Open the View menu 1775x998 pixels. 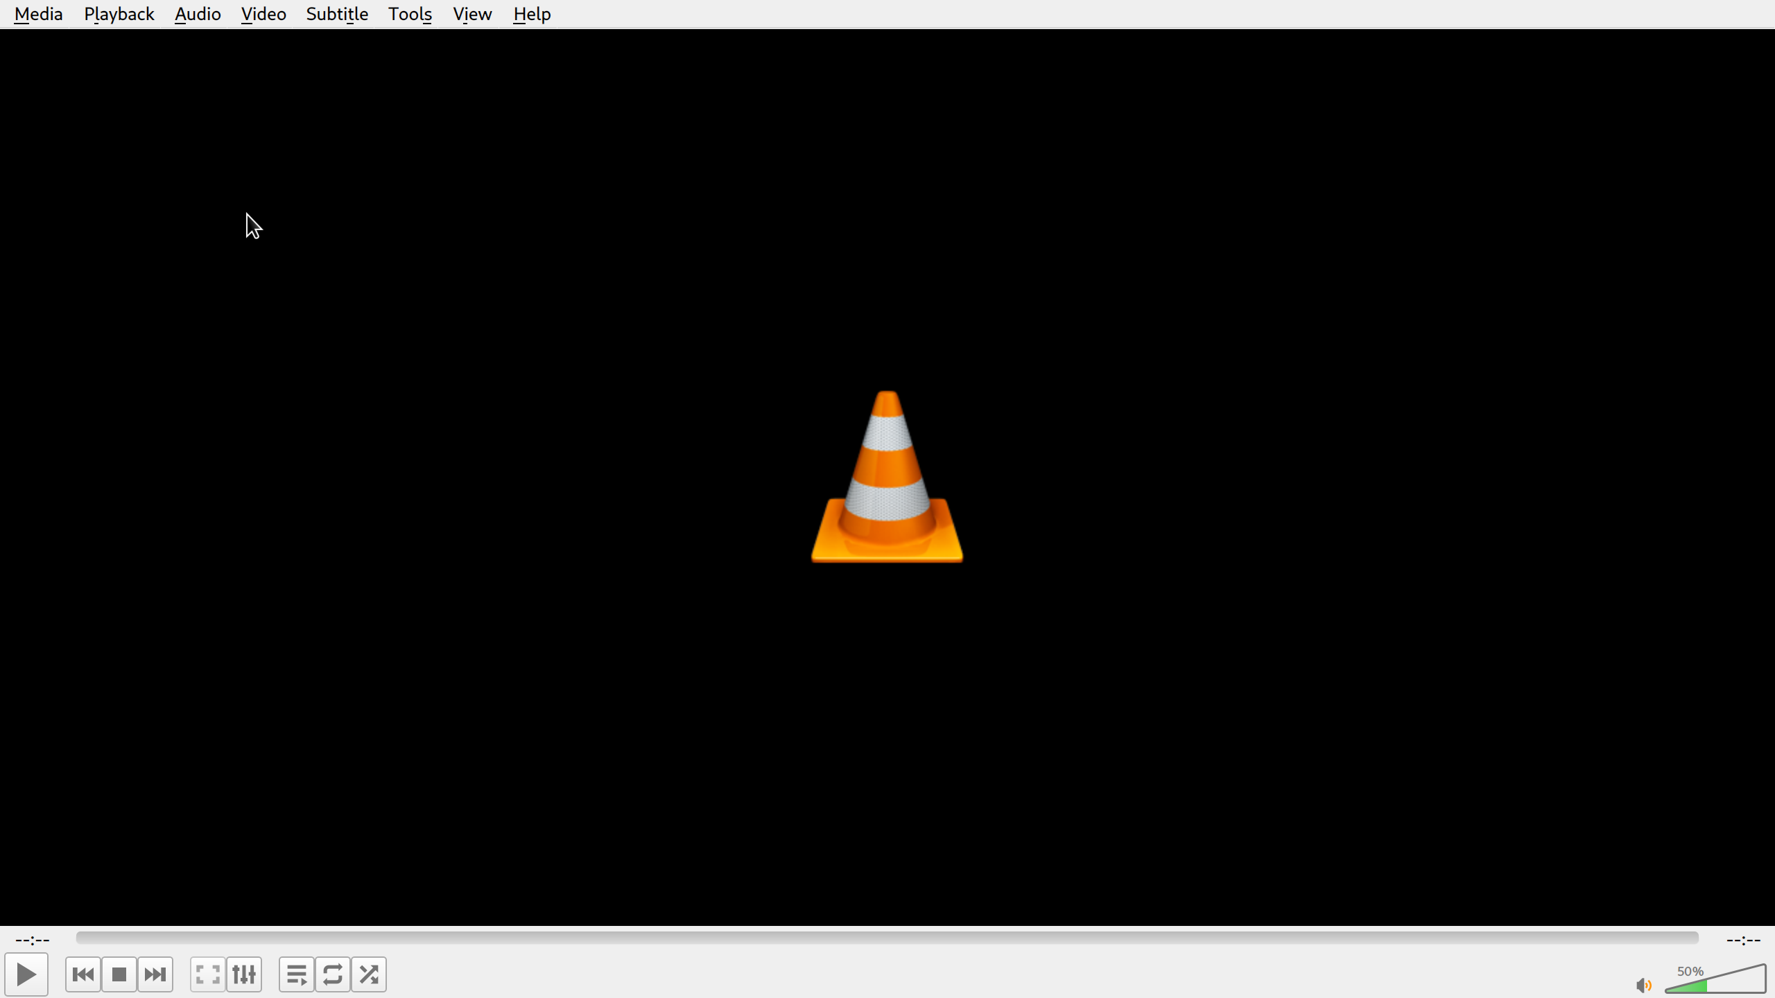pyautogui.click(x=472, y=14)
